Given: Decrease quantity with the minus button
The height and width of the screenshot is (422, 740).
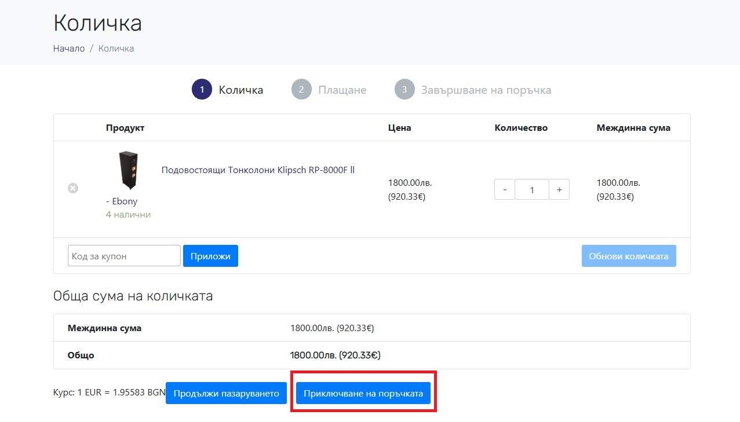Looking at the screenshot, I should (505, 189).
